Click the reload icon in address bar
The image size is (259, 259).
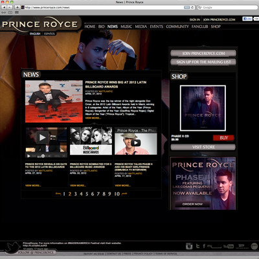[x=192, y=7]
